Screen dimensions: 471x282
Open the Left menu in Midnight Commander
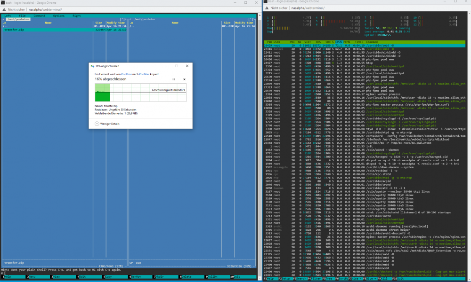pos(8,16)
